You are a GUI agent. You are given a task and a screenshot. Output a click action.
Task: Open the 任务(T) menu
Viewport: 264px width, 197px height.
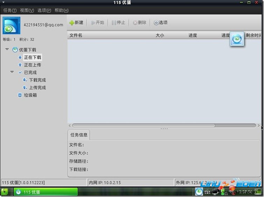[10, 10]
